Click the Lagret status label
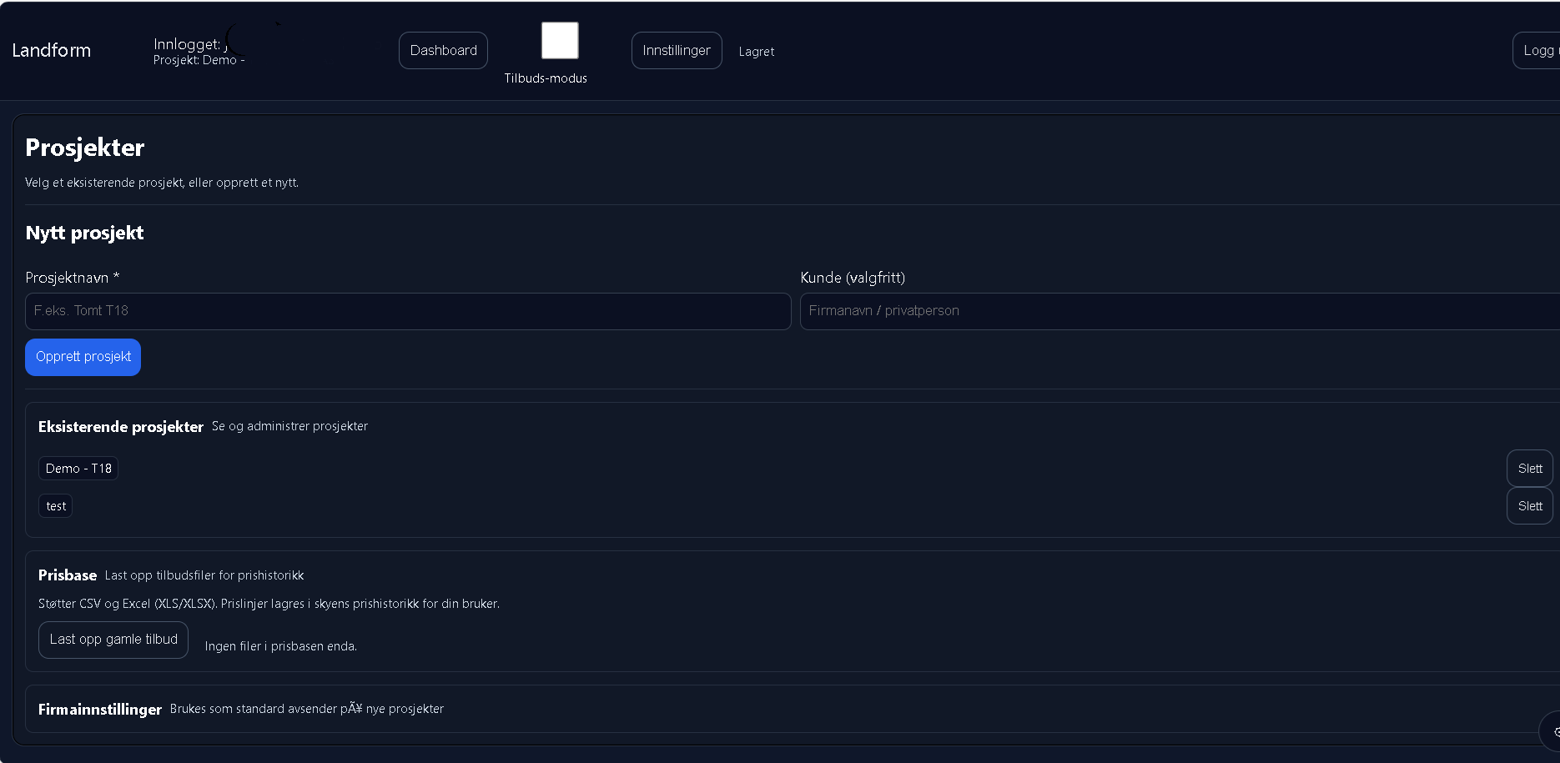Screen dimensions: 1560x763 pyautogui.click(x=756, y=52)
